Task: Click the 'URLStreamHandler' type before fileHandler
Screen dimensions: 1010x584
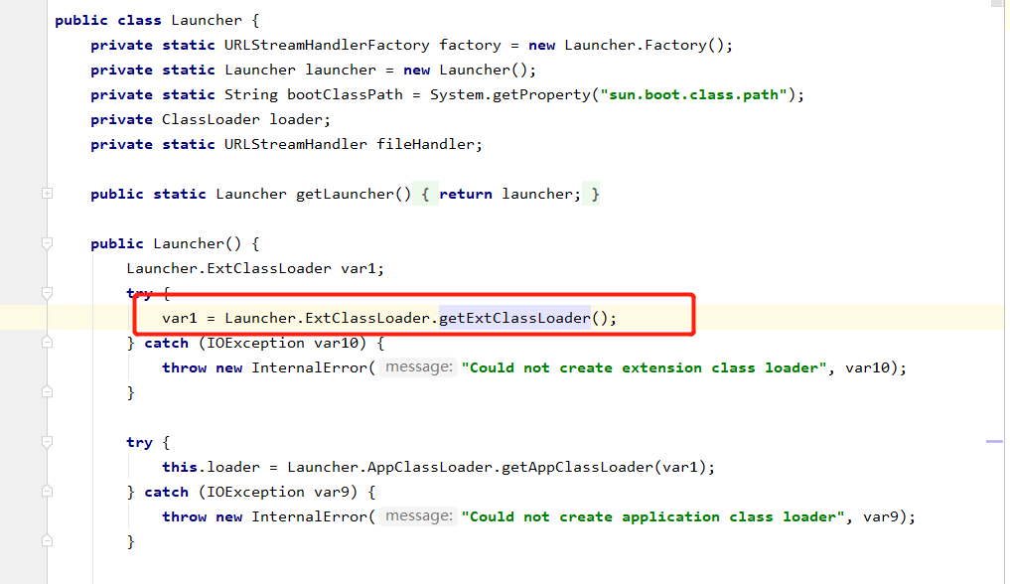Action: (295, 144)
